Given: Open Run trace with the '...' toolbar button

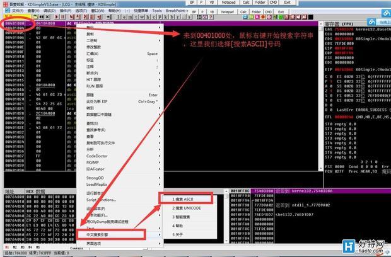Looking at the screenshot, I should coord(184,17).
